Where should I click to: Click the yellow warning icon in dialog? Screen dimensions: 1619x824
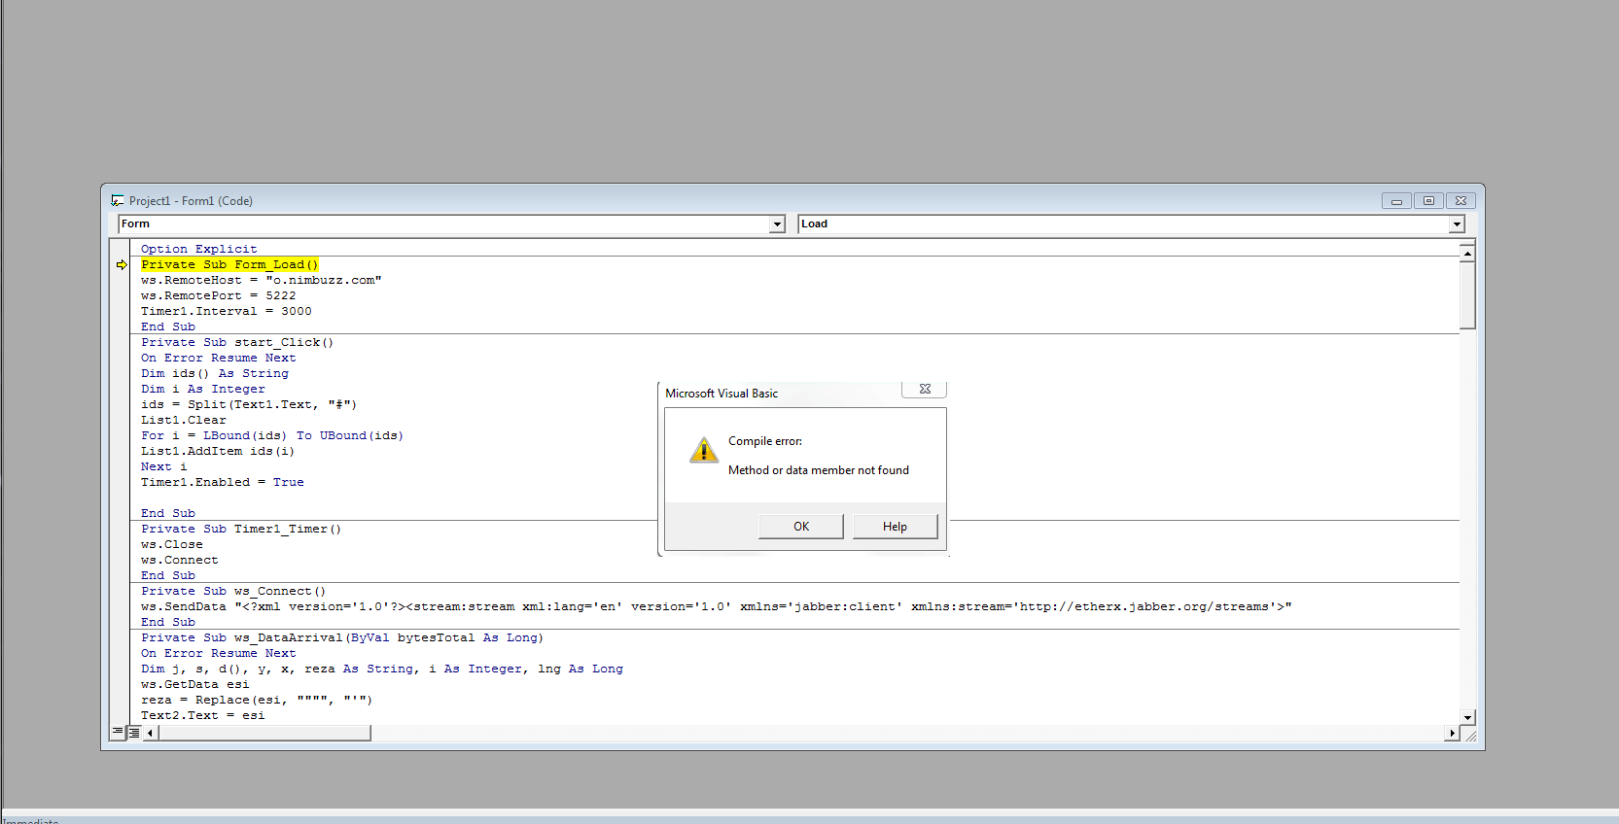click(704, 450)
